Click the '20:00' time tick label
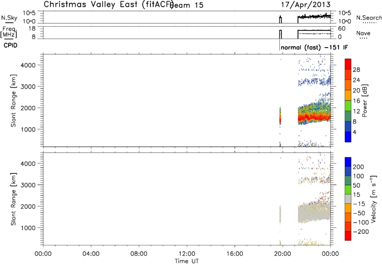Viewport: 382px width, 264px height. click(283, 254)
